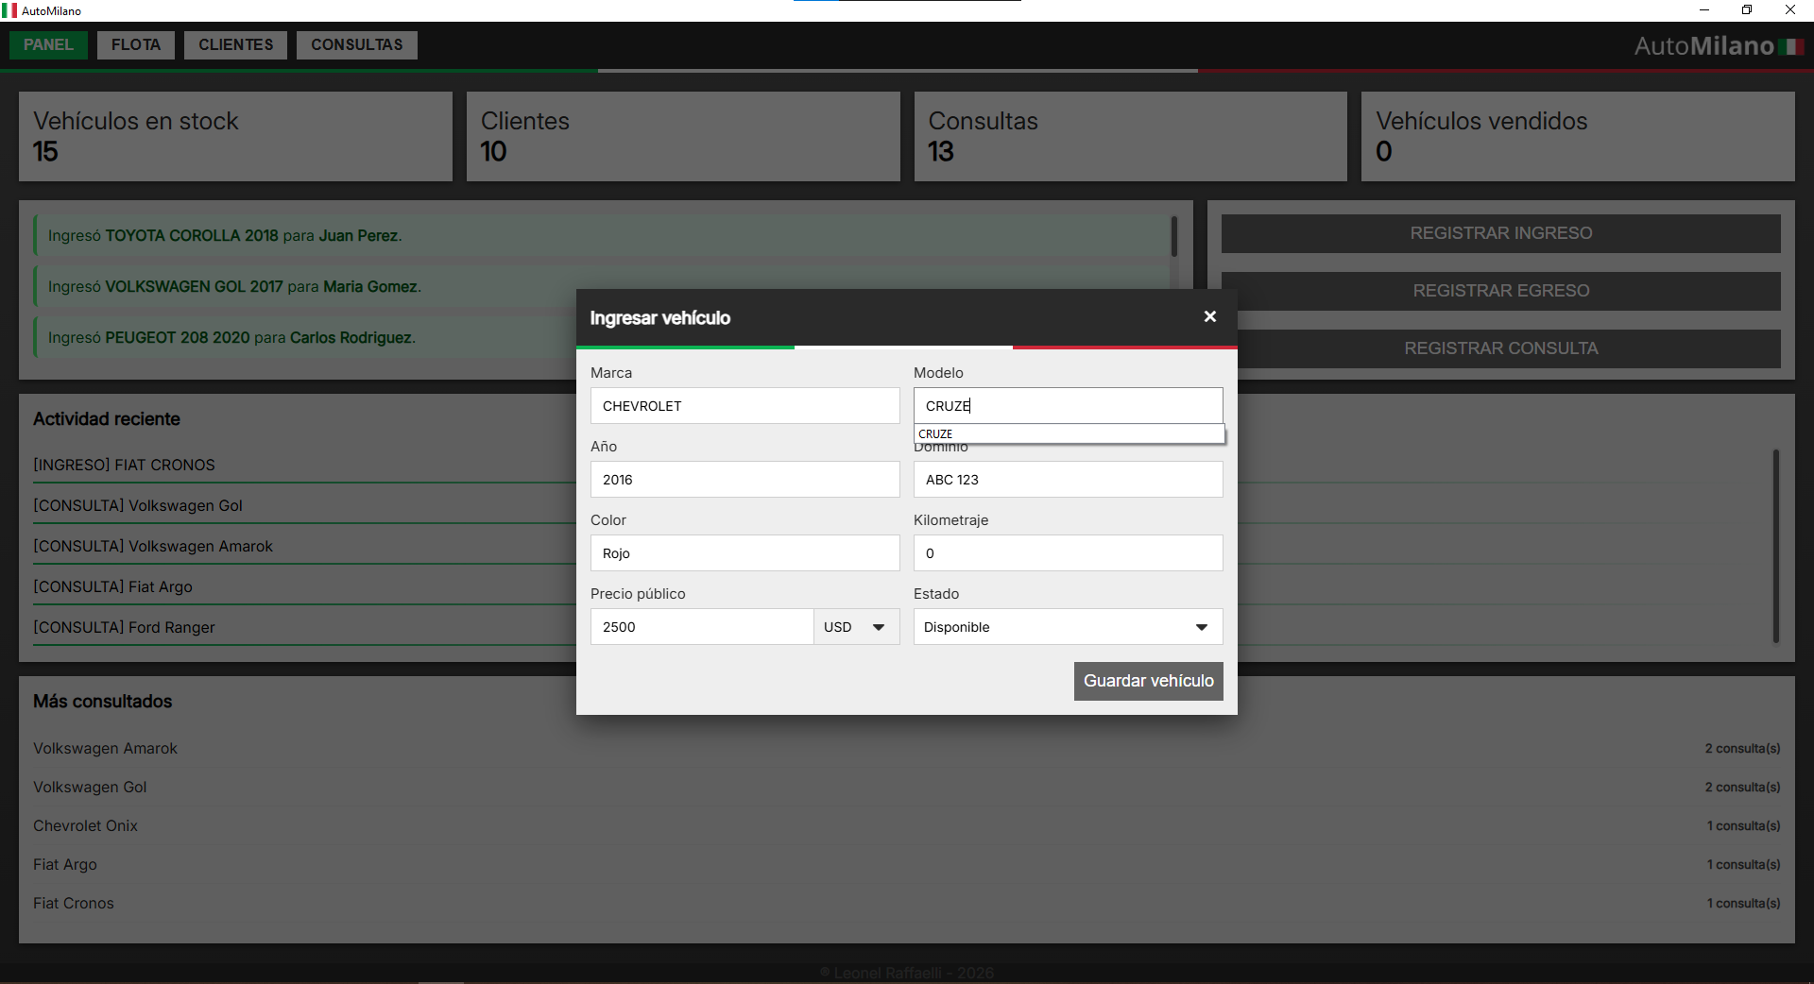Focus the Marca input field
The height and width of the screenshot is (984, 1814).
click(x=744, y=406)
